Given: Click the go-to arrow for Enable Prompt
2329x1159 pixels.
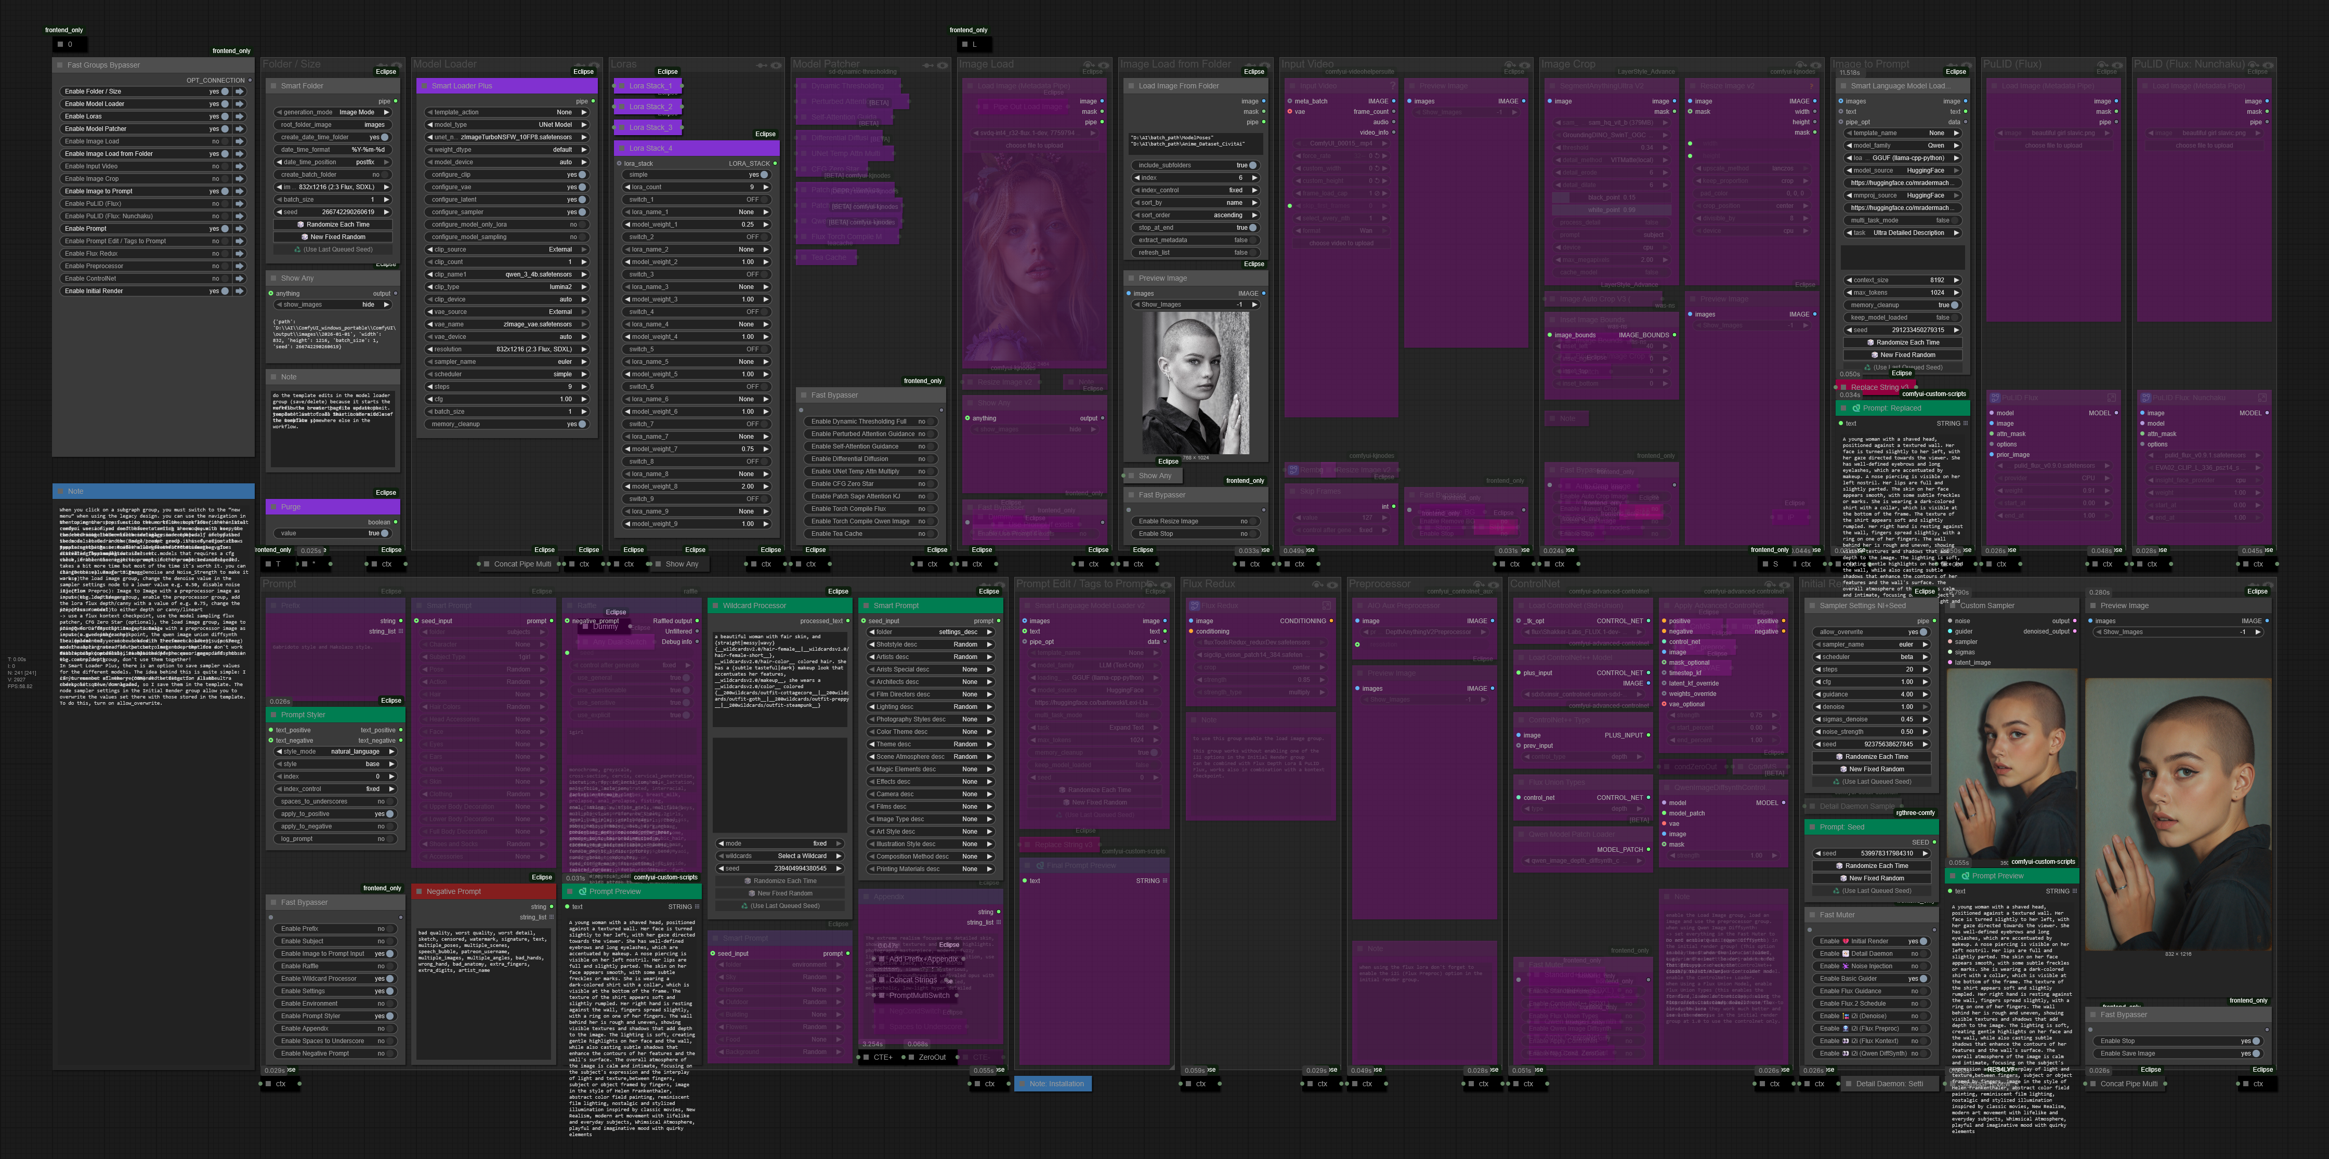Looking at the screenshot, I should (x=240, y=229).
